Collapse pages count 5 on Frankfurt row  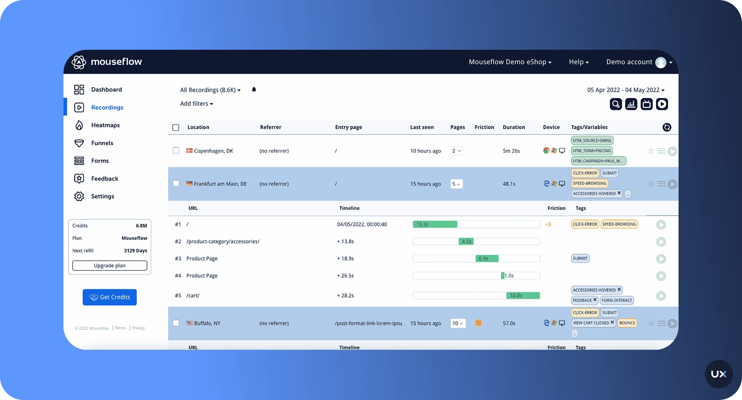[456, 184]
